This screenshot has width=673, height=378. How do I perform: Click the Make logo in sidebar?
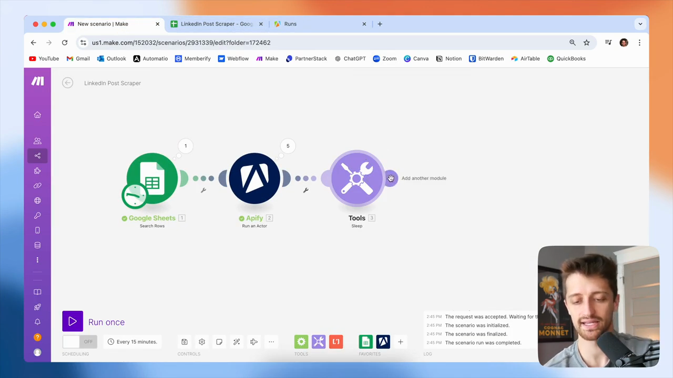pos(37,81)
